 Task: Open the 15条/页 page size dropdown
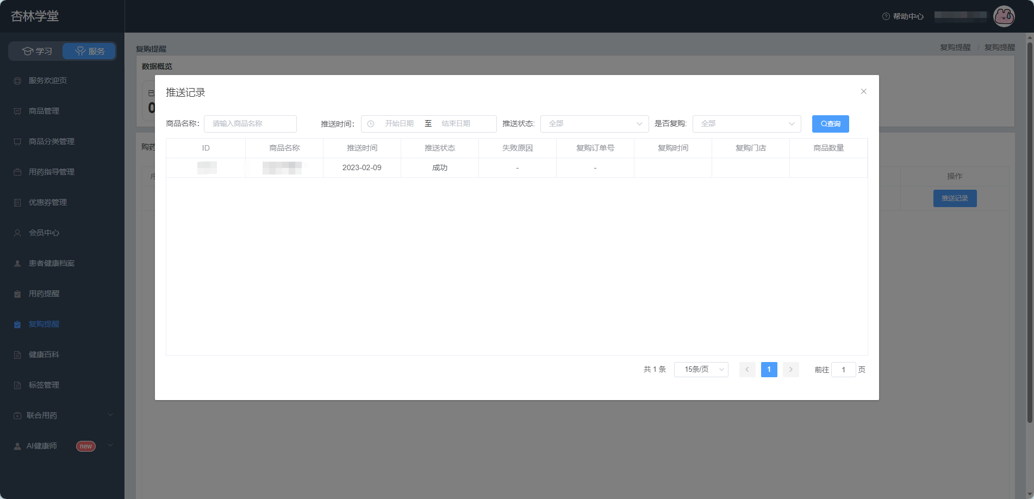[x=701, y=370]
